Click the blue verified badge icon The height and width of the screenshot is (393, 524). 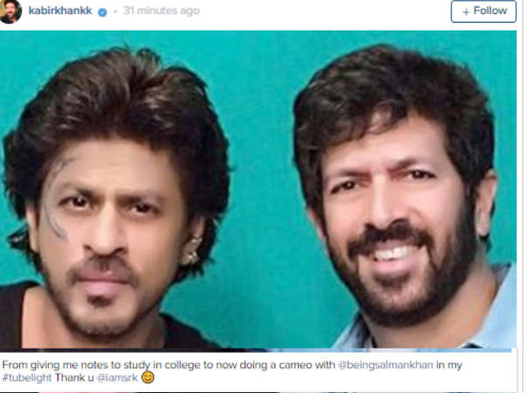pos(102,12)
